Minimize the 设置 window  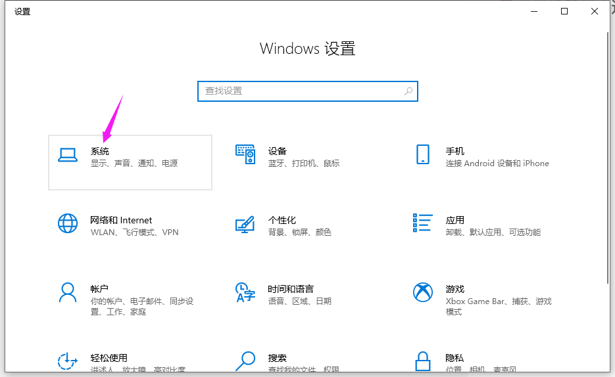(534, 11)
